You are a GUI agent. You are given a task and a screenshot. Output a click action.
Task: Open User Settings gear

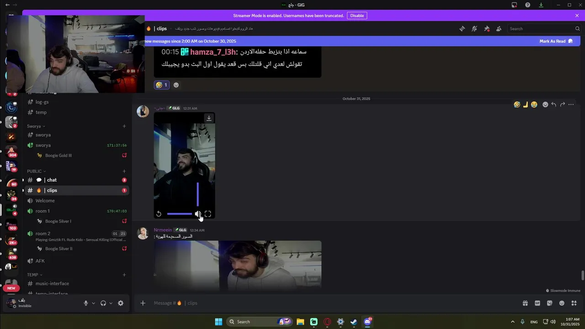click(121, 303)
